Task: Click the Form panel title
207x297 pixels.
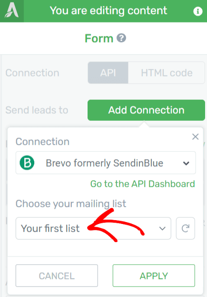Action: pos(99,38)
